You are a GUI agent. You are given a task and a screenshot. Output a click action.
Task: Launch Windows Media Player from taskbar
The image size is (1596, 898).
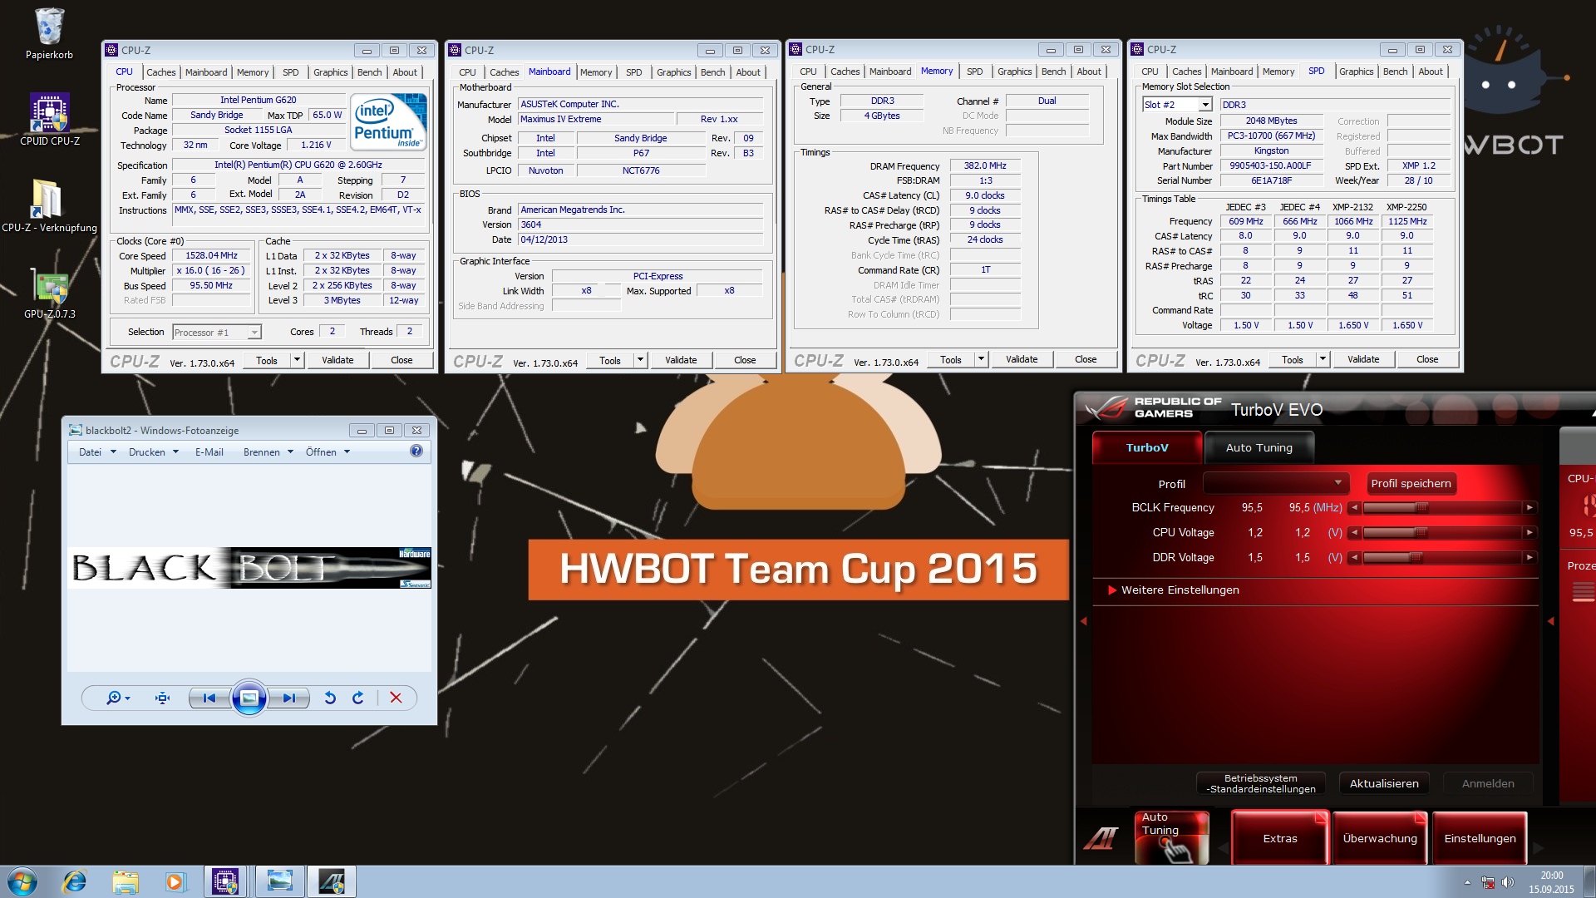175,881
